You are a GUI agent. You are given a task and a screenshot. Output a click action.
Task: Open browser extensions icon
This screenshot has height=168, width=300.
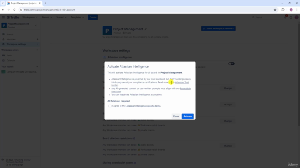(x=283, y=10)
